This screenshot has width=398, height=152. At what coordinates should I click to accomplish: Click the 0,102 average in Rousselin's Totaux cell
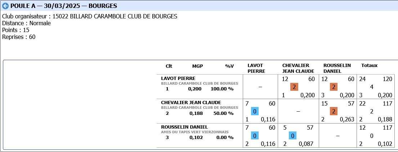tap(385, 144)
